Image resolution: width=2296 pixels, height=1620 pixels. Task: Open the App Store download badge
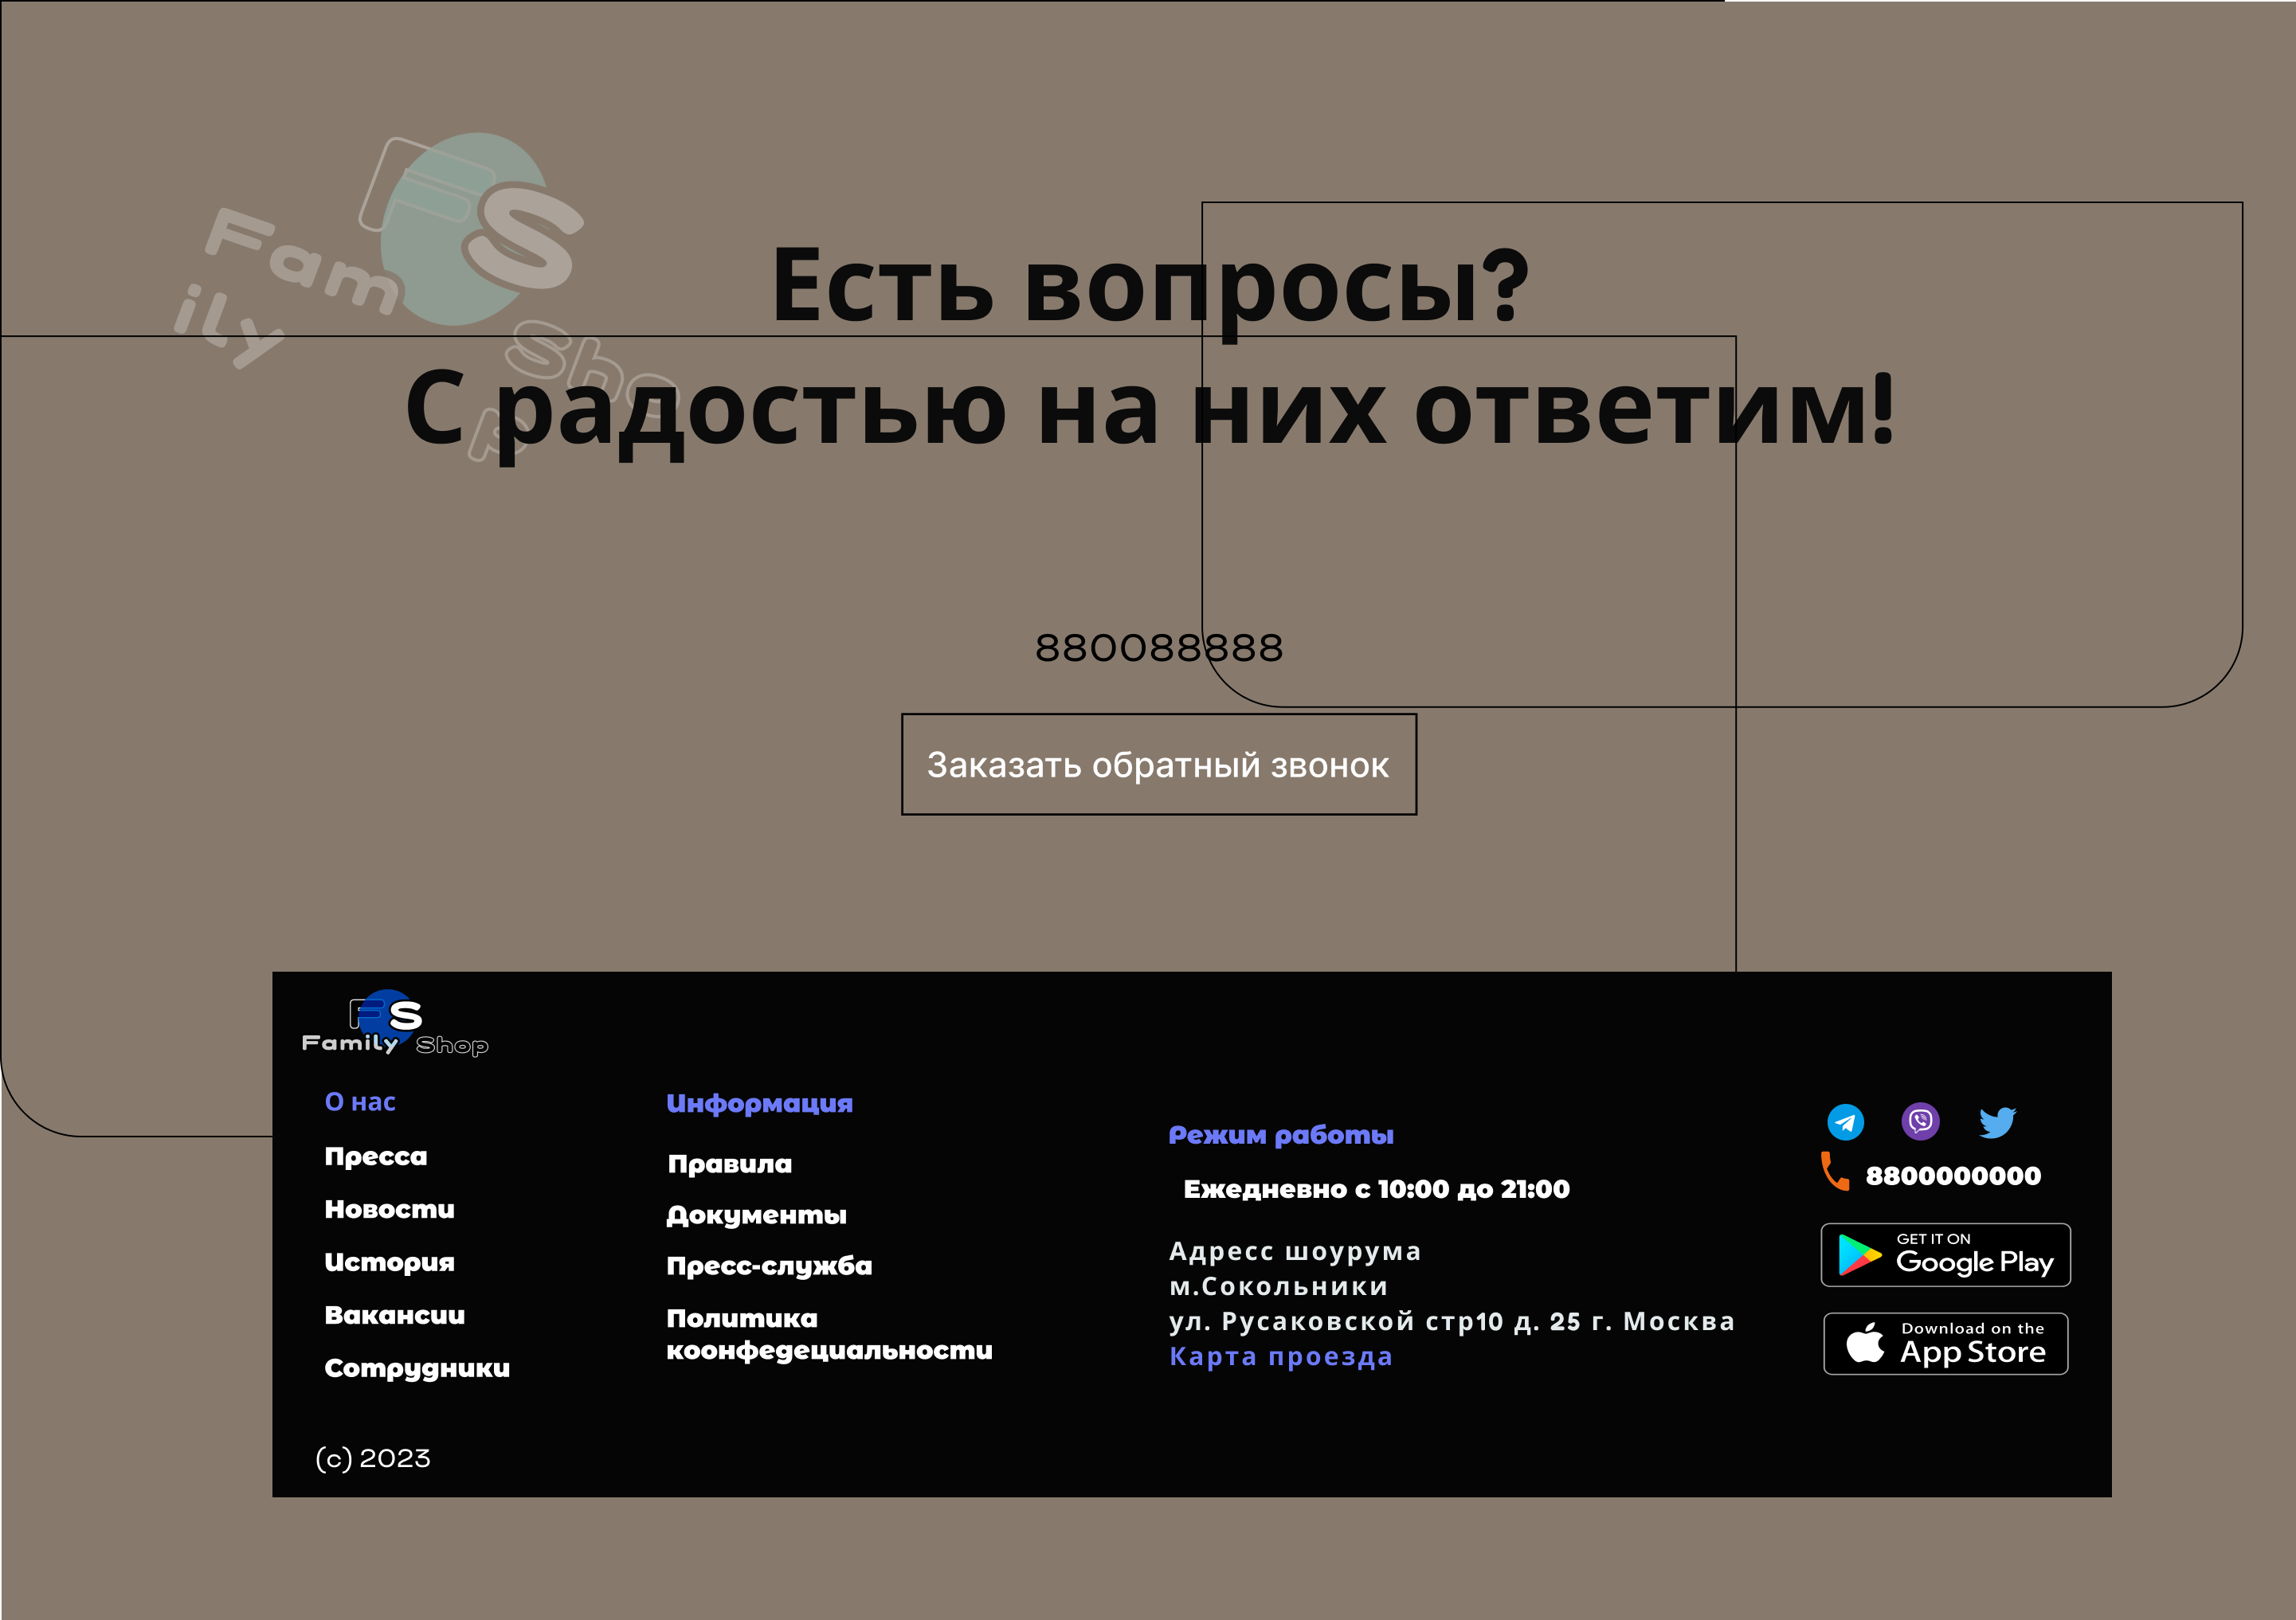coord(1945,1344)
